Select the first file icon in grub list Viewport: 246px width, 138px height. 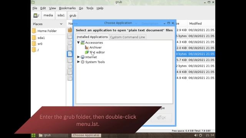(70, 30)
